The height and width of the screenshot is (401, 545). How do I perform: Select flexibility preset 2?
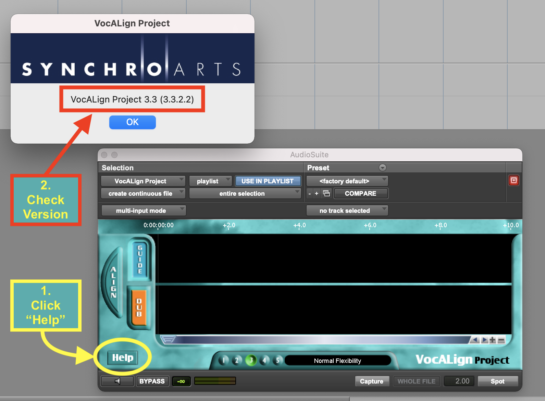tap(237, 361)
